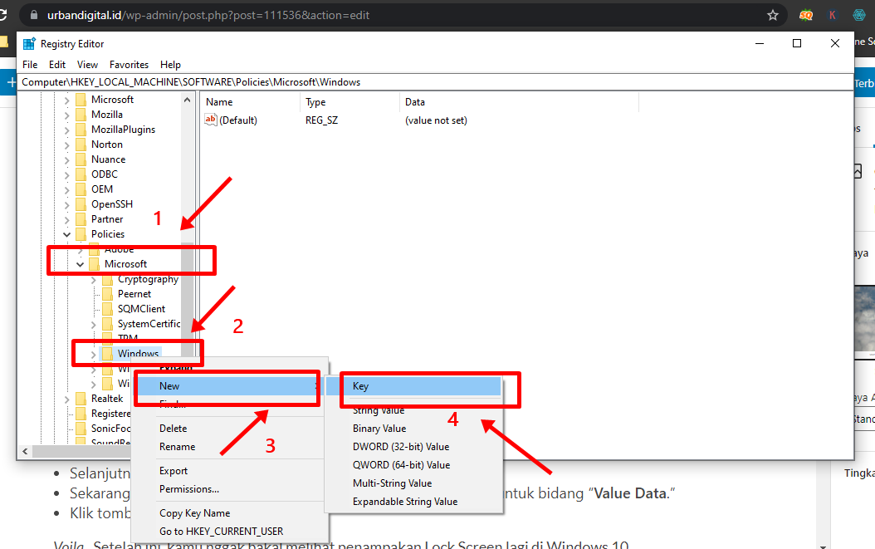This screenshot has width=875, height=549.
Task: Expand the MozillaPlugins registry key
Action: click(67, 130)
